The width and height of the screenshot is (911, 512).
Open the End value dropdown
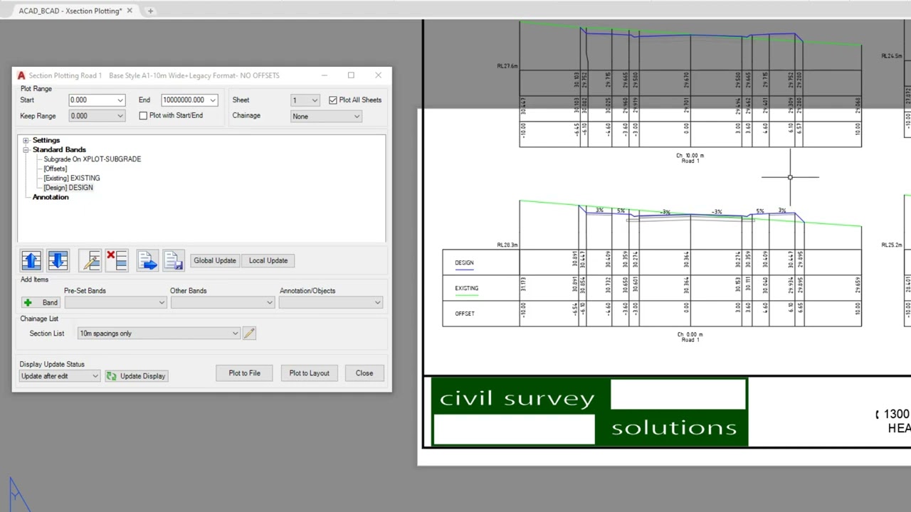212,100
